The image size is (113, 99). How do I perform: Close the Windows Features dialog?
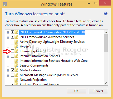105,3
